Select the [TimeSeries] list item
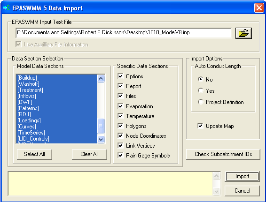 pos(57,133)
